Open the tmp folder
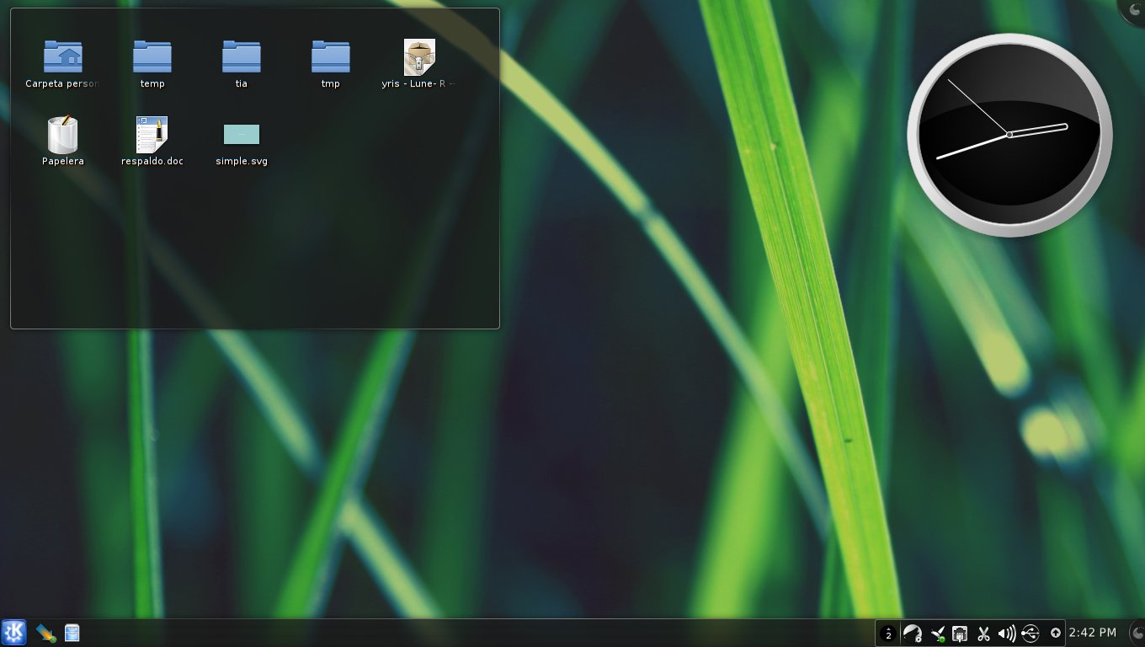The image size is (1145, 647). pos(331,64)
